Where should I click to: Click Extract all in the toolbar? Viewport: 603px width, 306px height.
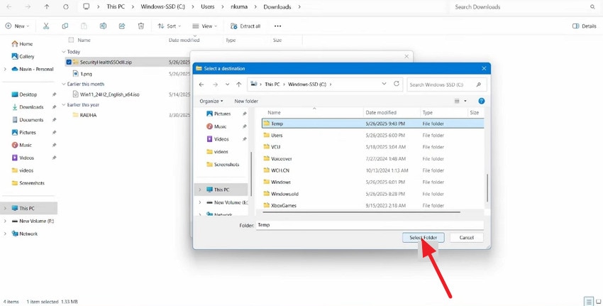pyautogui.click(x=245, y=26)
